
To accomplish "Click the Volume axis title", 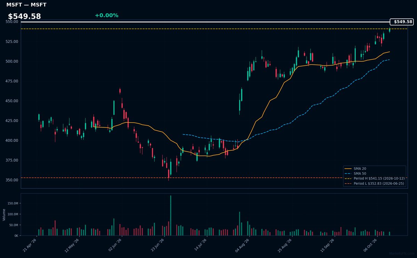I will pos(4,215).
